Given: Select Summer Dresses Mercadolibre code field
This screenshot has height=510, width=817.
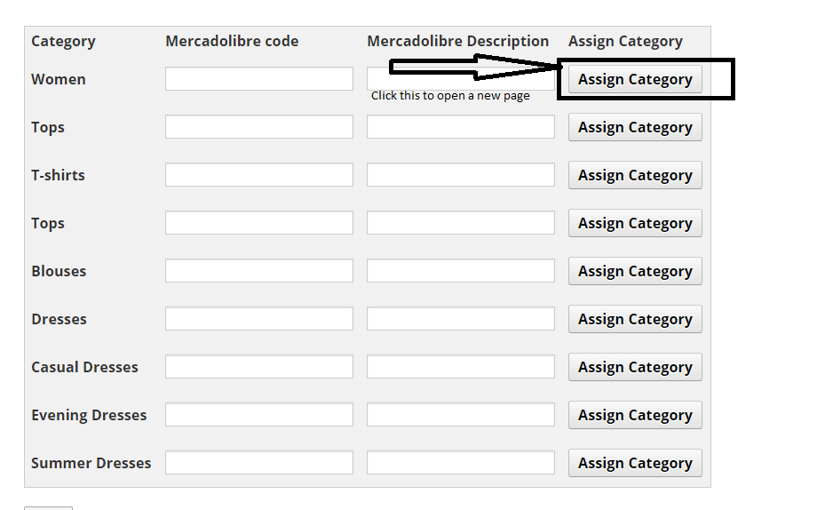Looking at the screenshot, I should pyautogui.click(x=259, y=463).
